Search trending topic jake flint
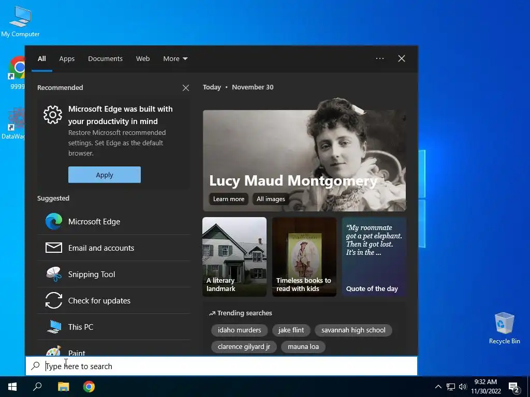The height and width of the screenshot is (397, 530). pos(291,330)
